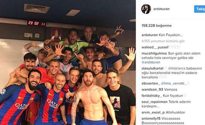Open slaeylulkartal's profile
Image resolution: width=205 pixels, height=125 pixels.
click(152, 68)
